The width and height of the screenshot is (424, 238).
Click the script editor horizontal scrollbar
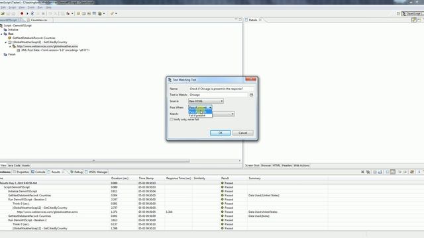pyautogui.click(x=95, y=161)
